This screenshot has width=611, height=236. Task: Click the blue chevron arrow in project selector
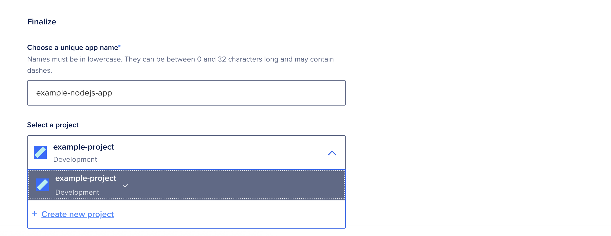[332, 153]
